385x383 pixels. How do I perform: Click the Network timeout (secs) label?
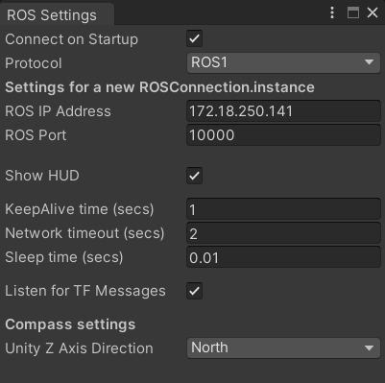point(84,233)
